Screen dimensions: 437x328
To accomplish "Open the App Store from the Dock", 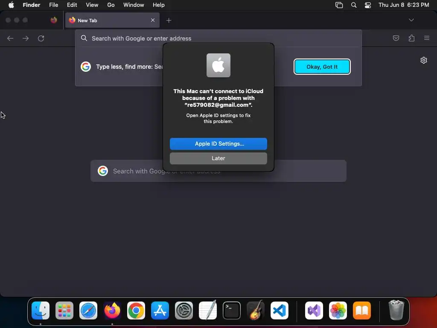I will tap(160, 310).
